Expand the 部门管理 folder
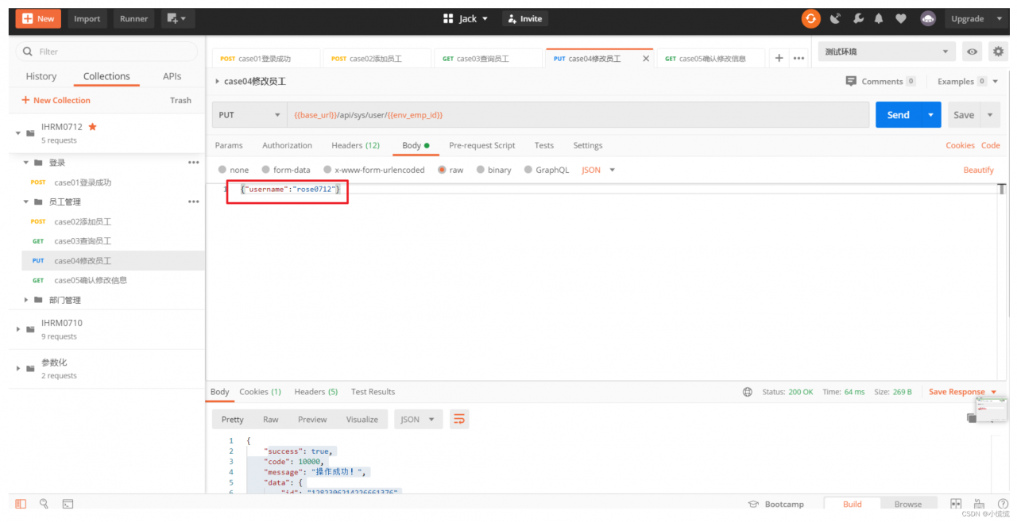Screen dimensions: 1017x522 [x=26, y=300]
